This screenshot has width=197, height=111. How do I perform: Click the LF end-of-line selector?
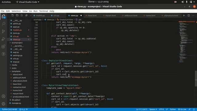click(x=167, y=109)
